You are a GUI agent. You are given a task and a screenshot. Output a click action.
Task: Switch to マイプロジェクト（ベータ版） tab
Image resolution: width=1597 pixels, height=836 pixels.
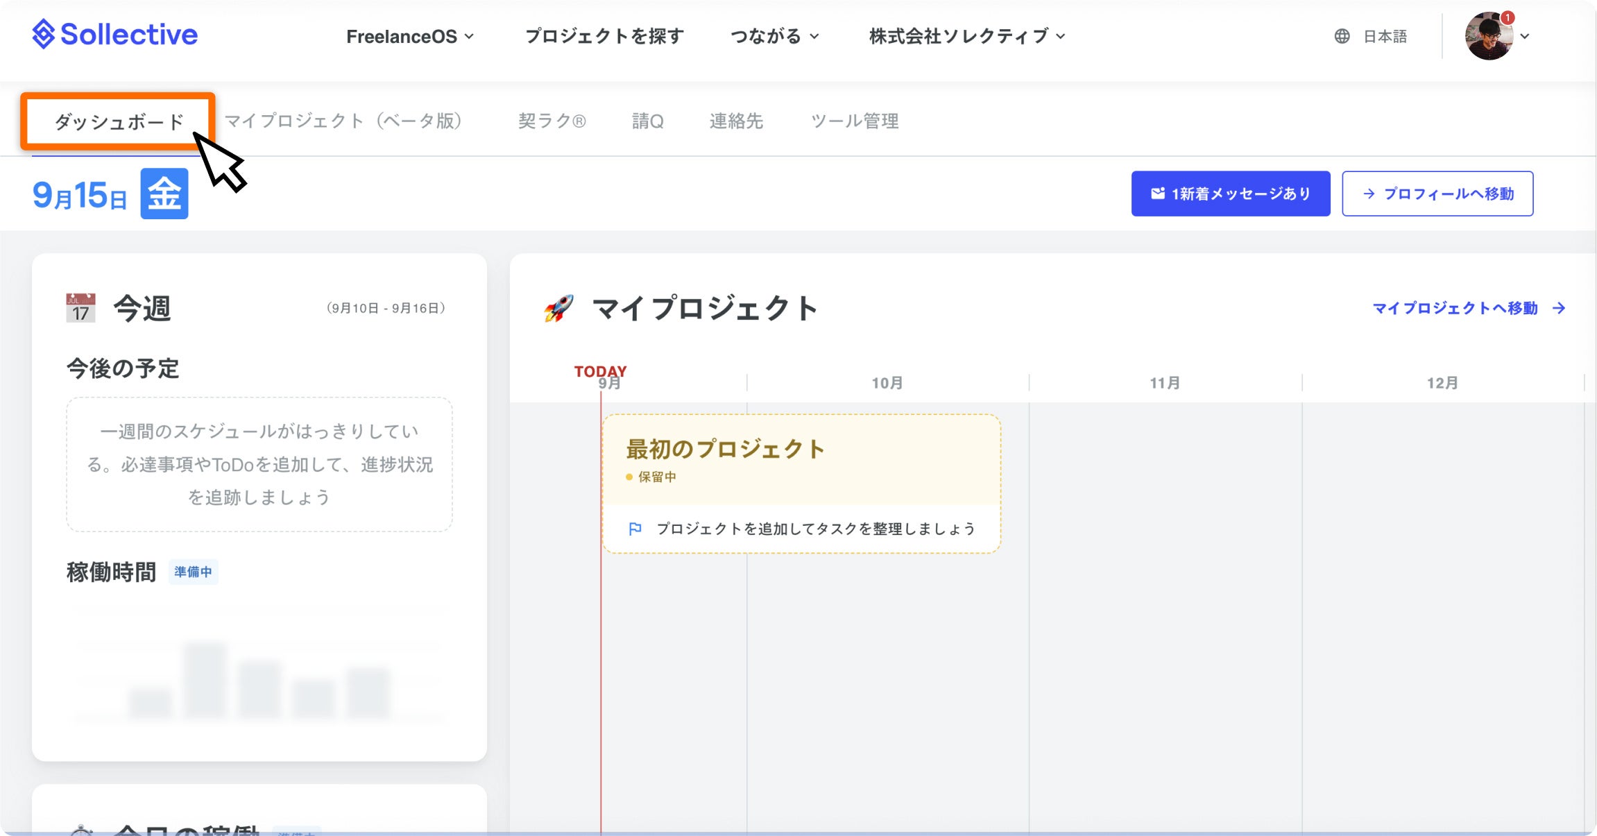343,121
